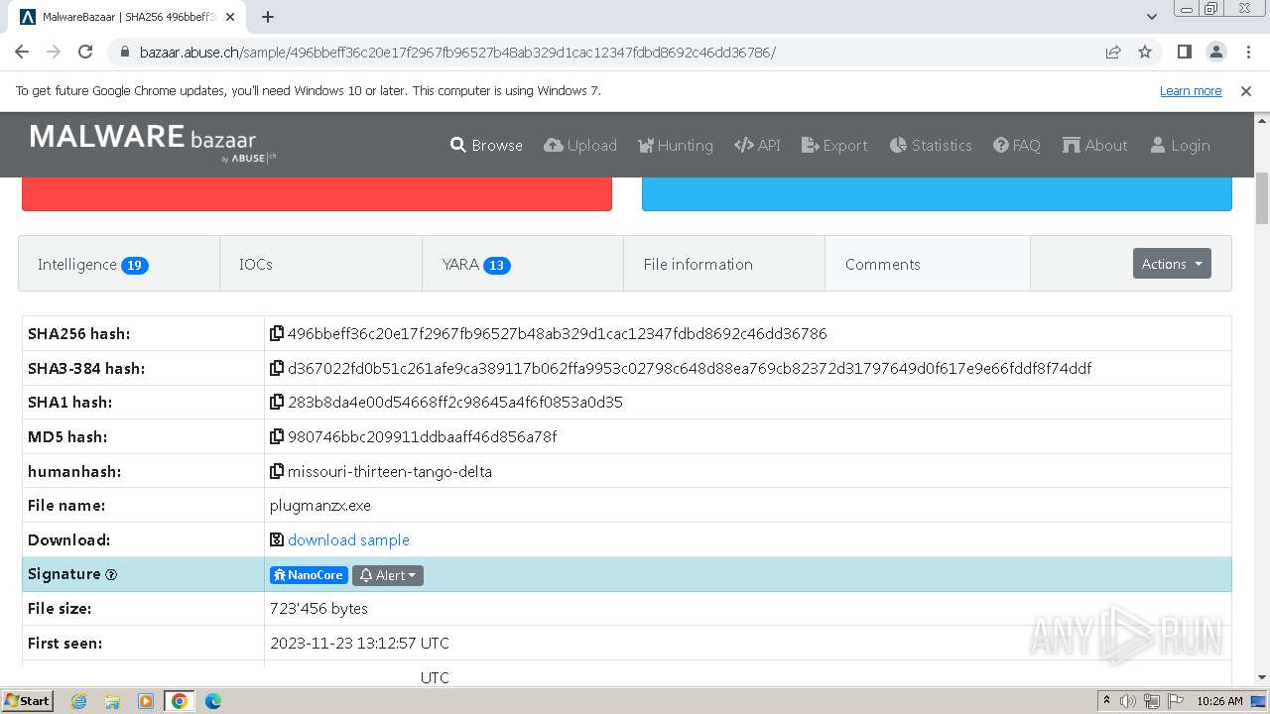Open Microsoft Edge from taskbar
This screenshot has height=714, width=1270.
[213, 701]
